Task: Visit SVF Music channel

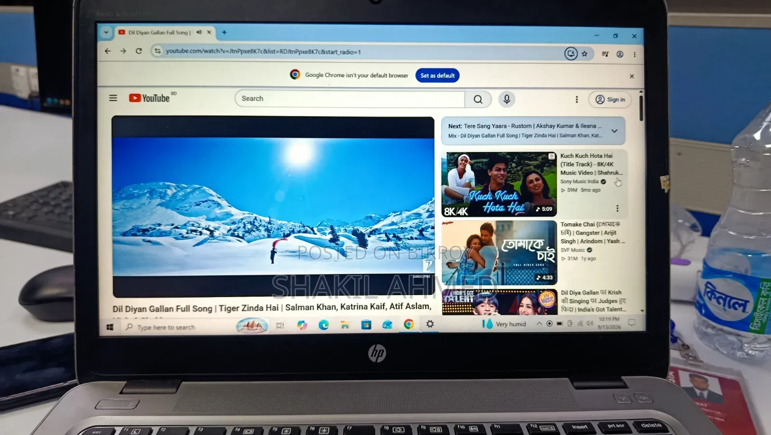Action: 572,250
